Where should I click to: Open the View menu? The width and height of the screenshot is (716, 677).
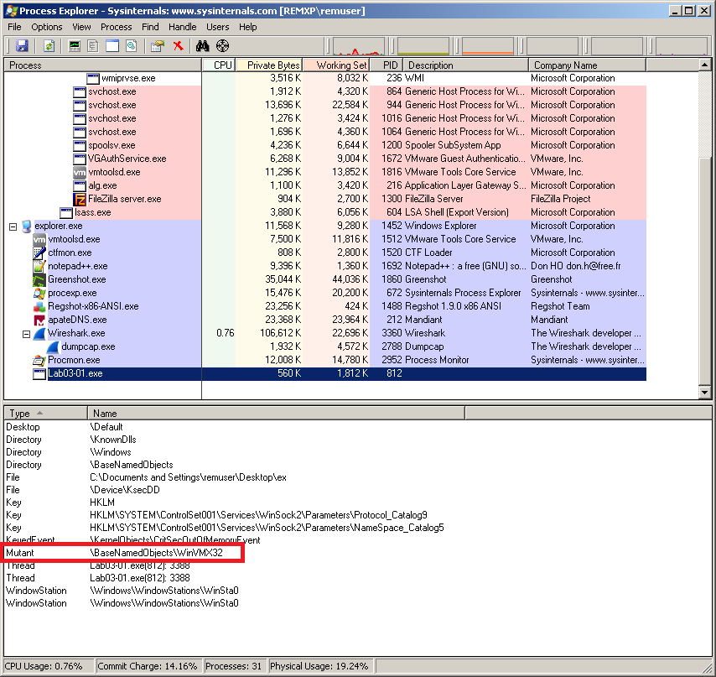pos(81,27)
